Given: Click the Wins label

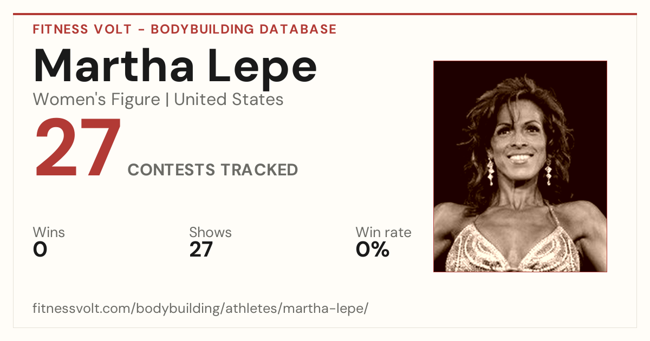Looking at the screenshot, I should click(49, 232).
